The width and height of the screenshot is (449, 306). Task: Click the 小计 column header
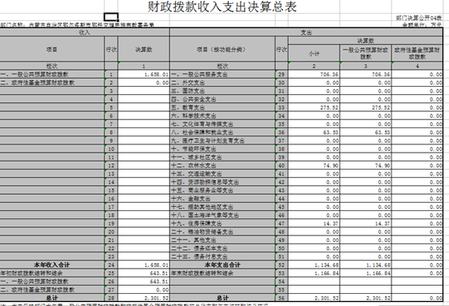tap(314, 54)
